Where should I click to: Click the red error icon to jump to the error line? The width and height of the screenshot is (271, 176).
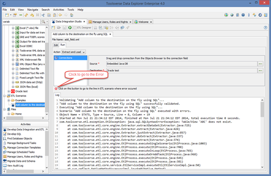point(56,88)
